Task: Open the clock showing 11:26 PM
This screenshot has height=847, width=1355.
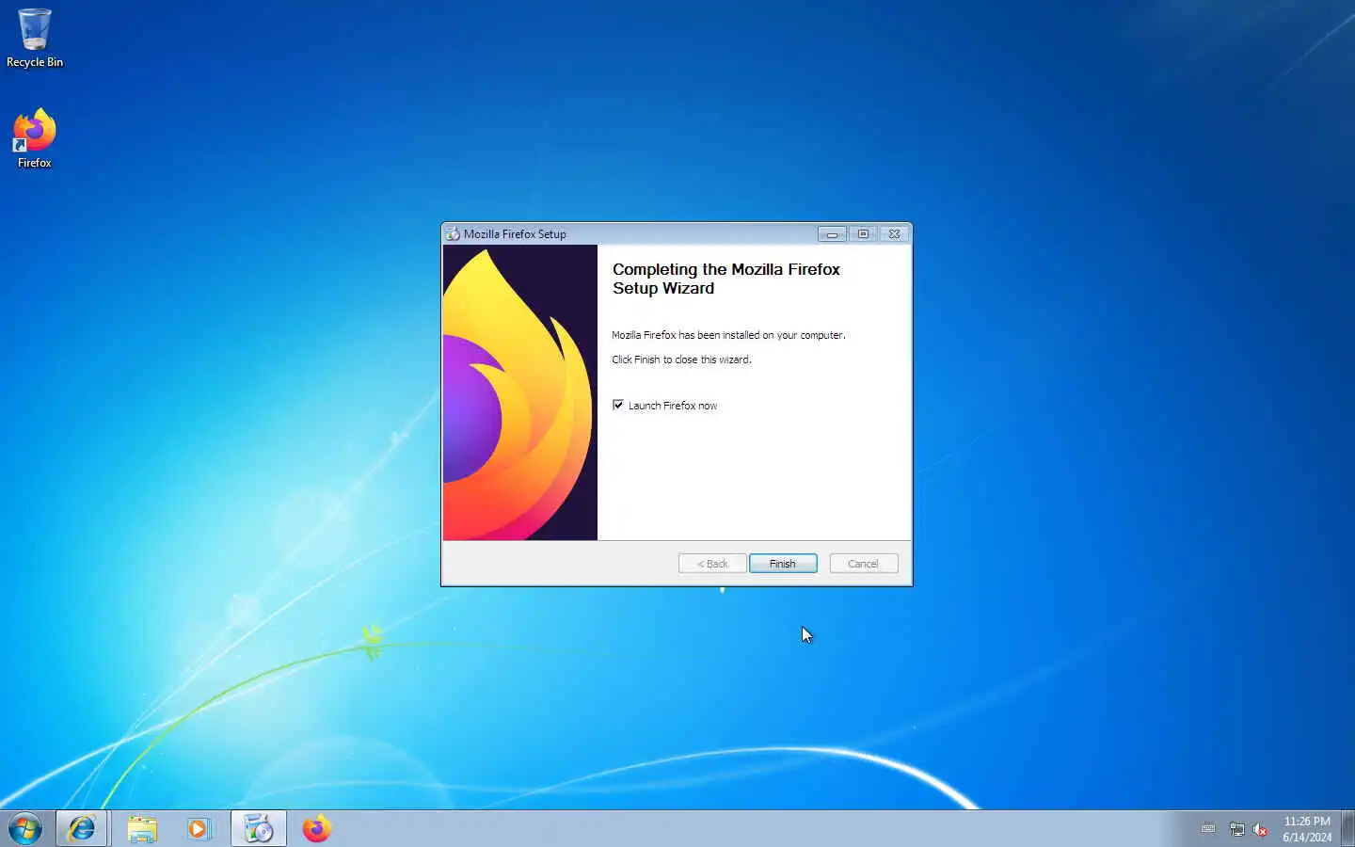Action: pyautogui.click(x=1307, y=829)
